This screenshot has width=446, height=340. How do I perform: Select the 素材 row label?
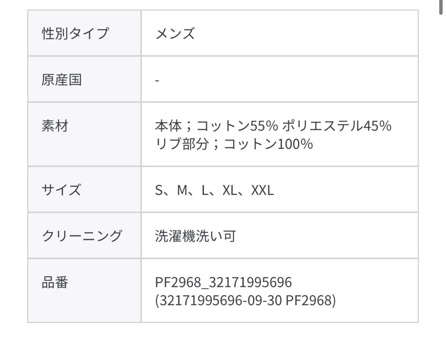tap(55, 127)
